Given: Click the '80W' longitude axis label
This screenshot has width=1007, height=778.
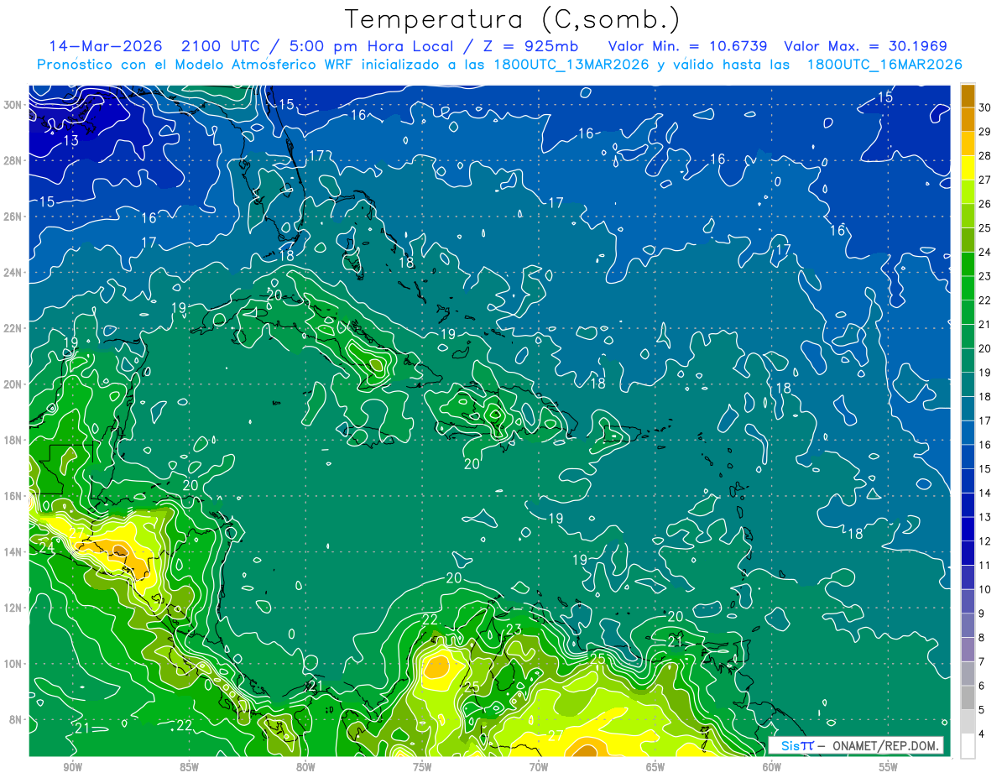Looking at the screenshot, I should (x=305, y=767).
